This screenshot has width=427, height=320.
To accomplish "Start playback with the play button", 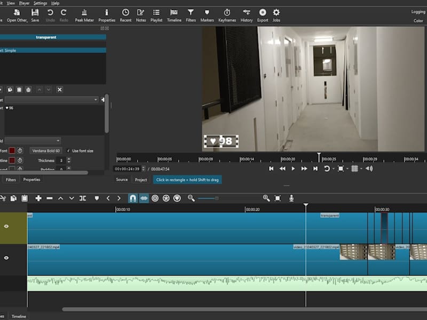I will point(293,169).
